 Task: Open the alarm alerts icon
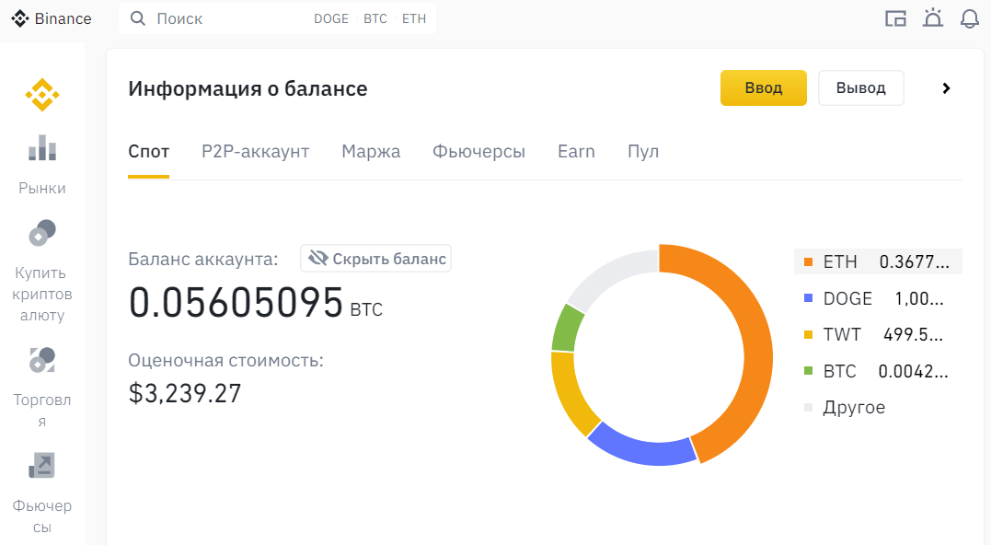click(x=933, y=18)
